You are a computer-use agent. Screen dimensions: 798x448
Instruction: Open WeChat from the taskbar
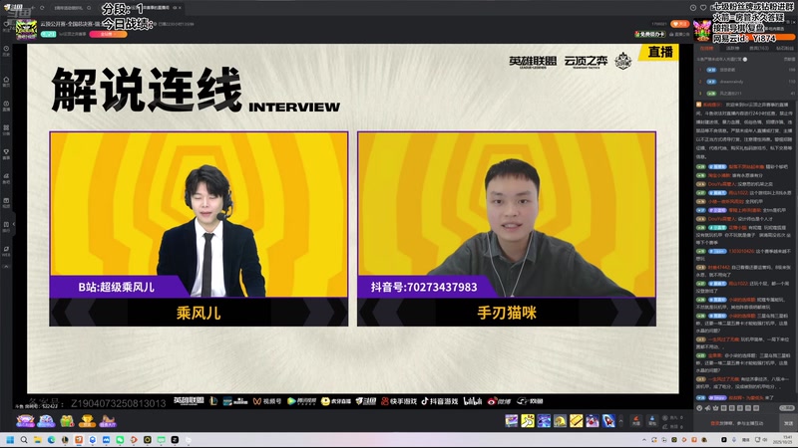[x=120, y=440]
